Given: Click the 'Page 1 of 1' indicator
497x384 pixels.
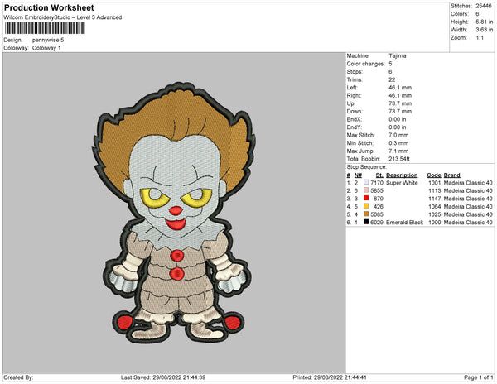Looking at the screenshot, I should (478, 377).
